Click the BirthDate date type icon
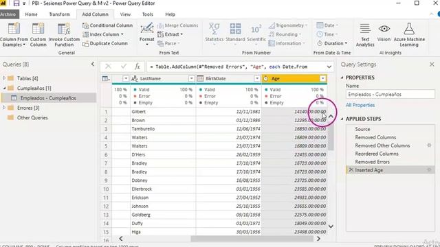 200,79
